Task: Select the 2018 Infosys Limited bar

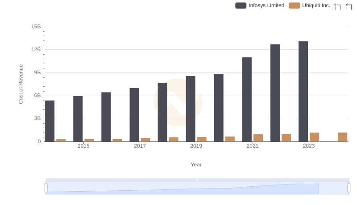Action: (162, 112)
